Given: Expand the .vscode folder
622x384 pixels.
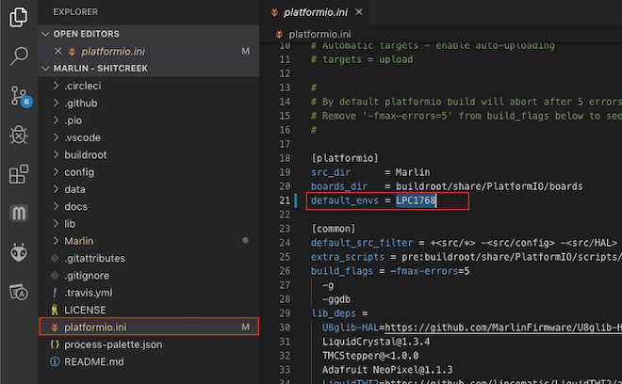Looking at the screenshot, I should point(56,137).
